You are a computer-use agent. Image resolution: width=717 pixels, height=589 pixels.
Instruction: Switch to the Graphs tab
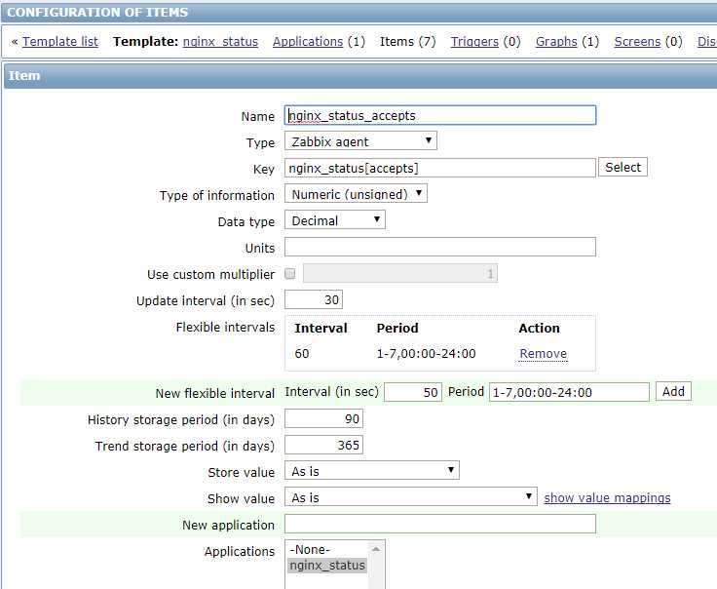click(556, 42)
